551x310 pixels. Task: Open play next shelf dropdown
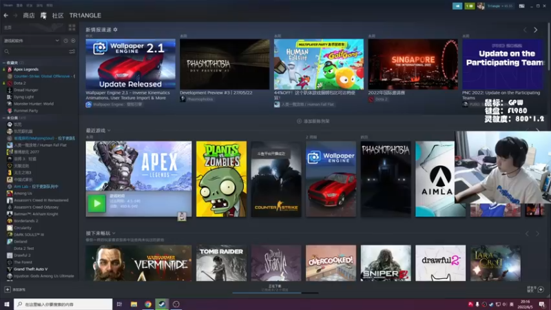coord(114,234)
